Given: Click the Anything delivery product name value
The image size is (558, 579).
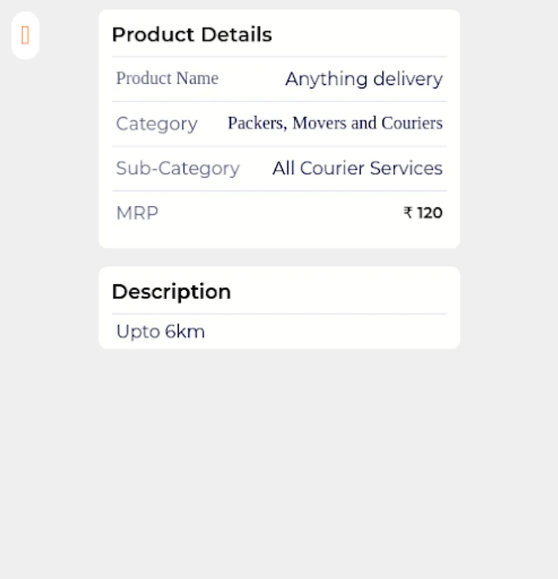Looking at the screenshot, I should click(364, 79).
